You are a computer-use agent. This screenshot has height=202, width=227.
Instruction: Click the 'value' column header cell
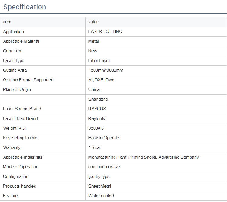pos(94,22)
